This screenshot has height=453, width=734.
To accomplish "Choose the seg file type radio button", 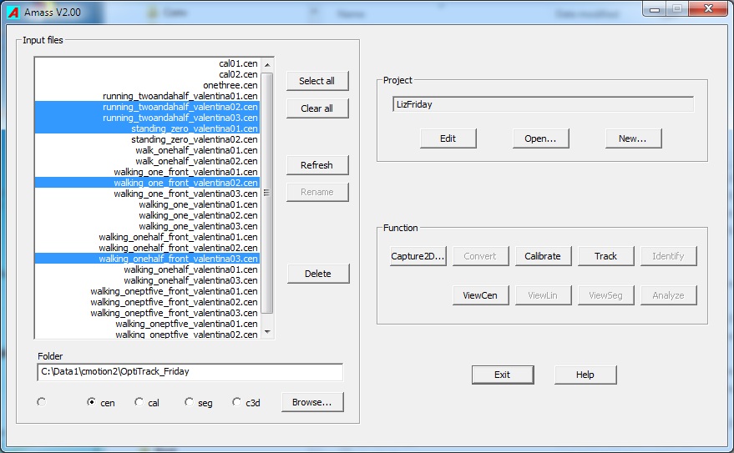I will tap(190, 402).
